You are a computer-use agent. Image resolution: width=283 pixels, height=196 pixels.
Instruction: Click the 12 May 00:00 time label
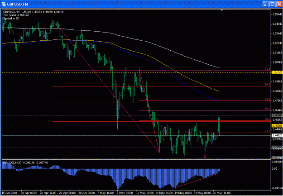144,192
